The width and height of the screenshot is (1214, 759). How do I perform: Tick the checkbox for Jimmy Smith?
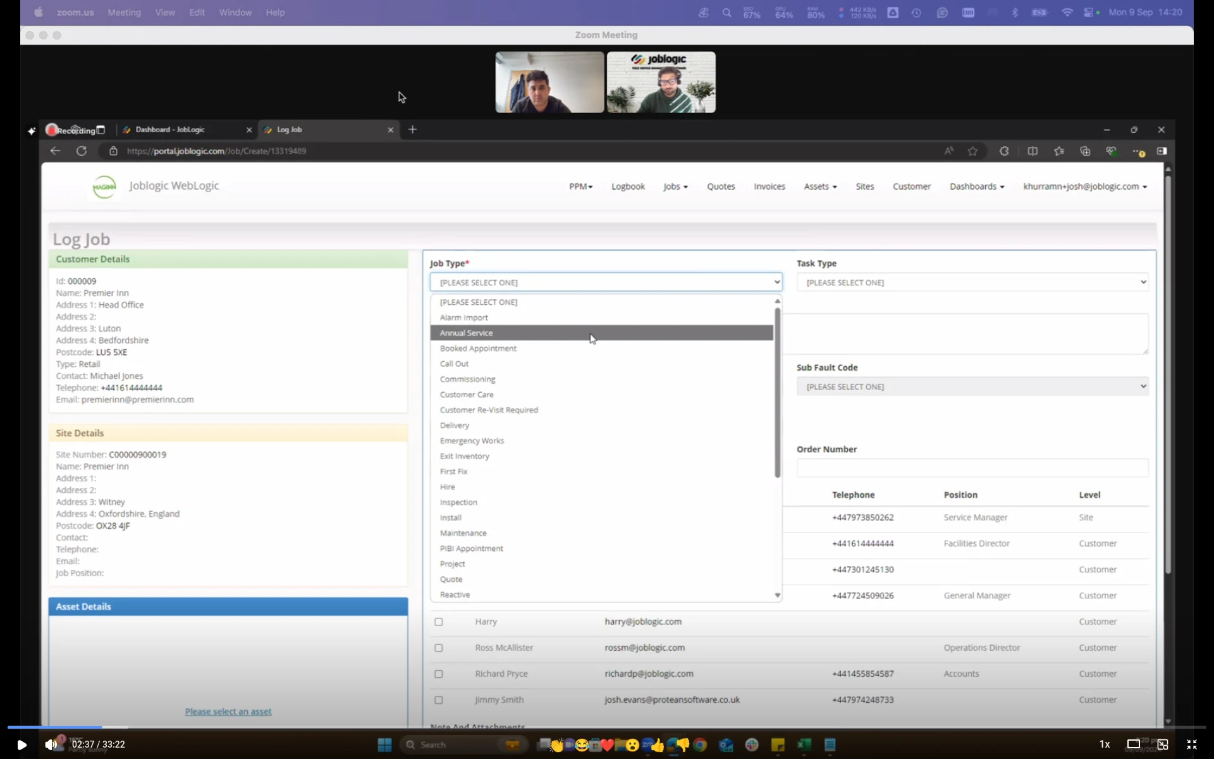coord(439,700)
